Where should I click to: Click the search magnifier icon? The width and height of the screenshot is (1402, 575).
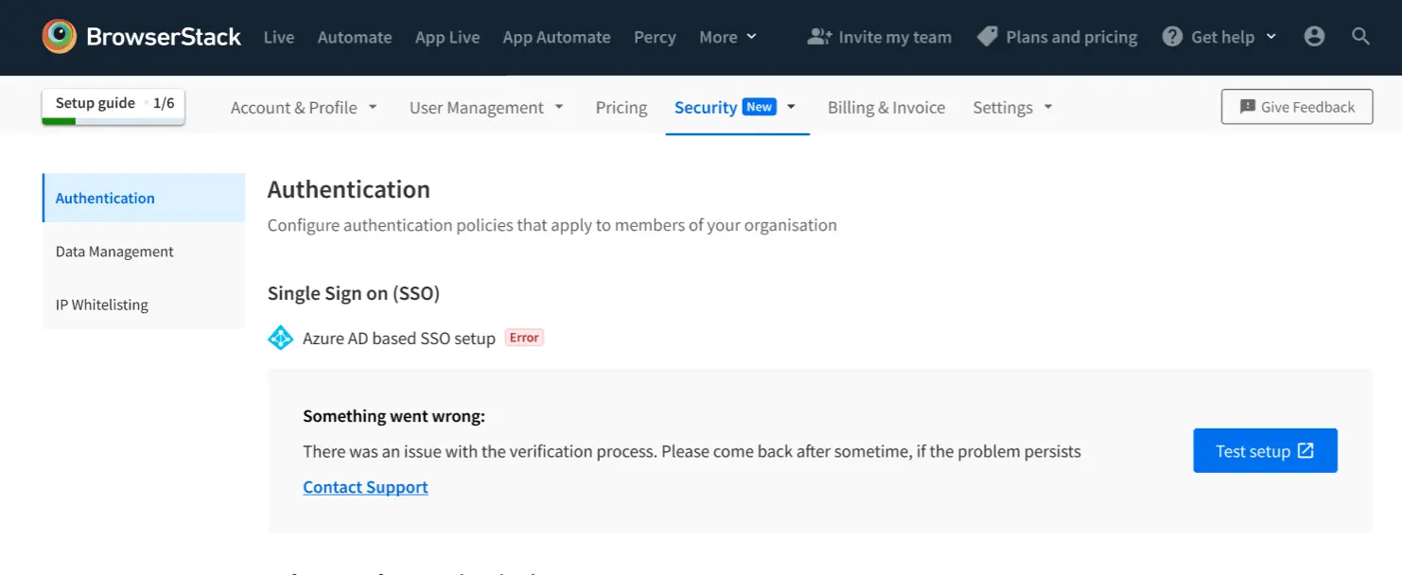[x=1360, y=37]
